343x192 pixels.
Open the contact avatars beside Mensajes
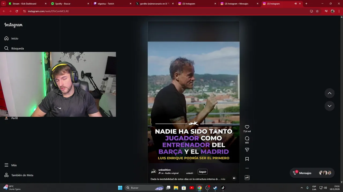[x=325, y=173]
